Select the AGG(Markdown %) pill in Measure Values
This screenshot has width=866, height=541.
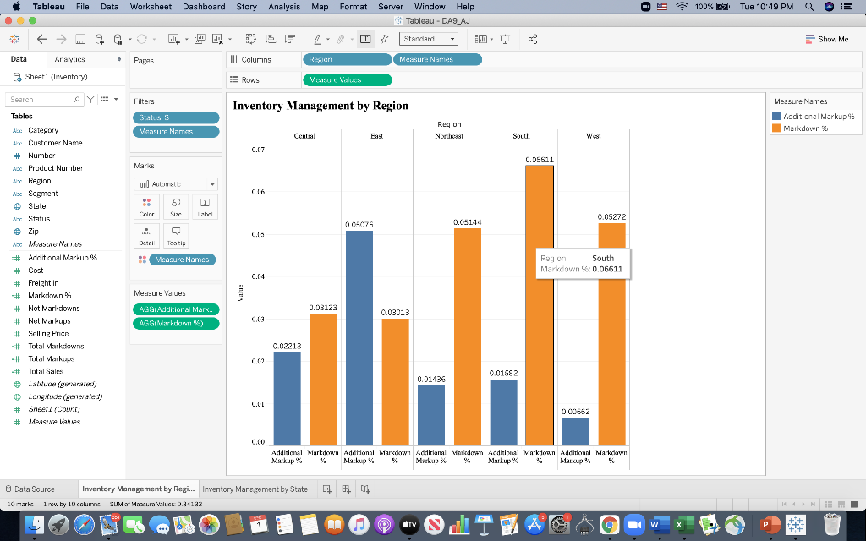click(x=175, y=323)
